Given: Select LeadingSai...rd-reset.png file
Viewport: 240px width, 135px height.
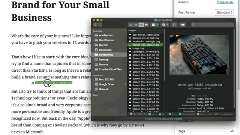Looking at the screenshot, I should coord(145,52).
